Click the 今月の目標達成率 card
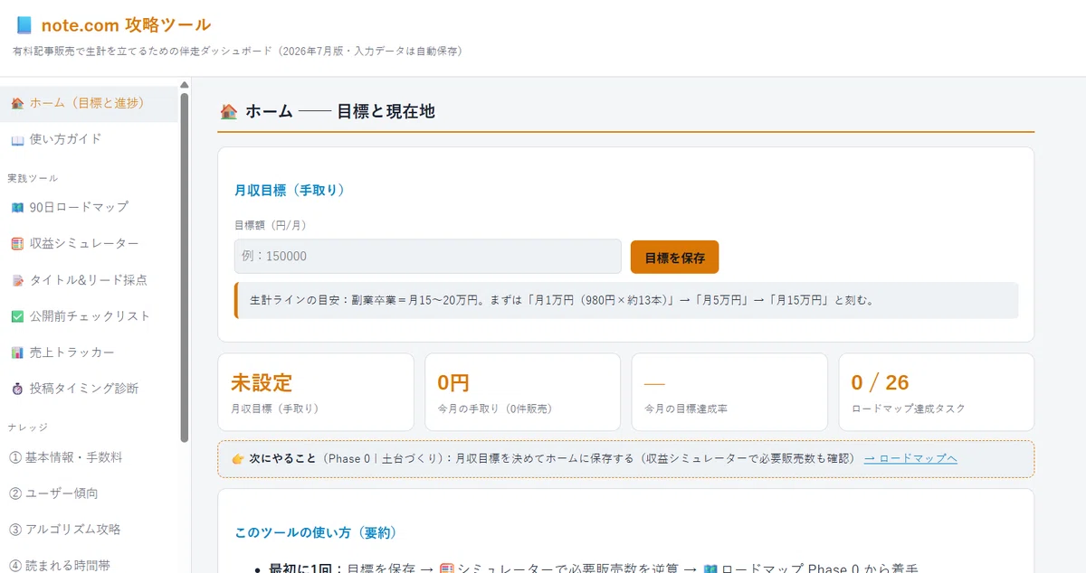Viewport: 1086px width, 573px height. [729, 391]
